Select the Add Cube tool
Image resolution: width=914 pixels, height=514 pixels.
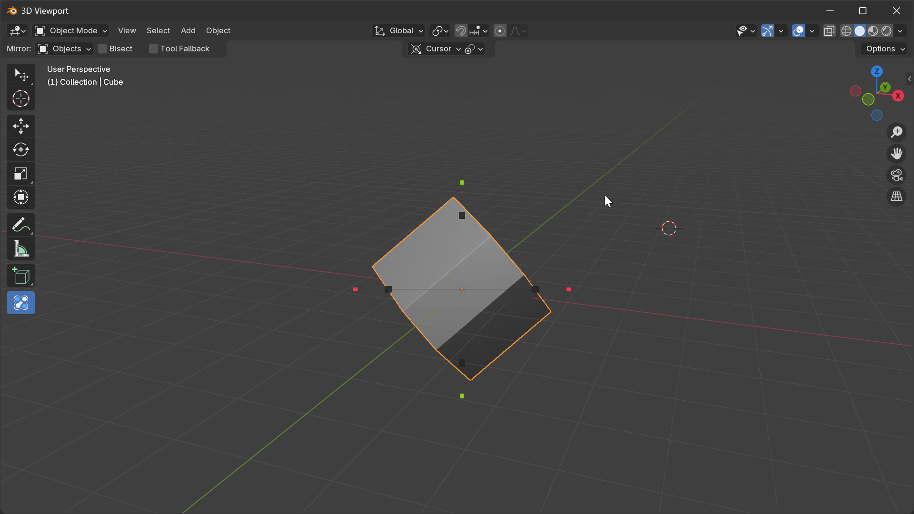20,276
